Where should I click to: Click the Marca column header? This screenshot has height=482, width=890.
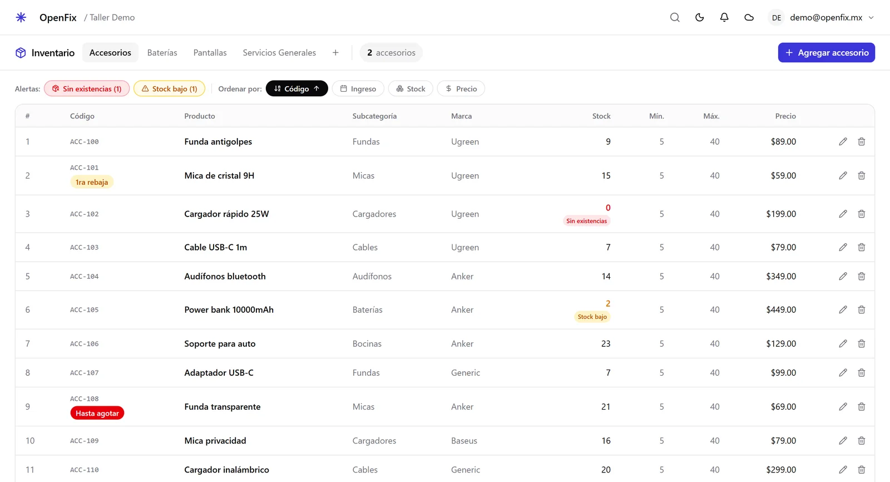[462, 116]
